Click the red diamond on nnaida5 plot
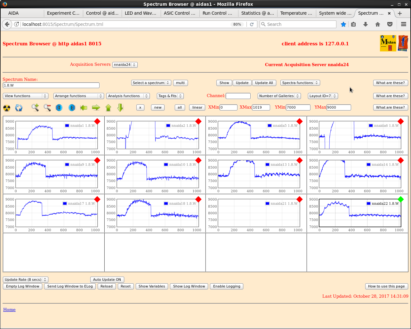The image size is (411, 329). coord(300,121)
